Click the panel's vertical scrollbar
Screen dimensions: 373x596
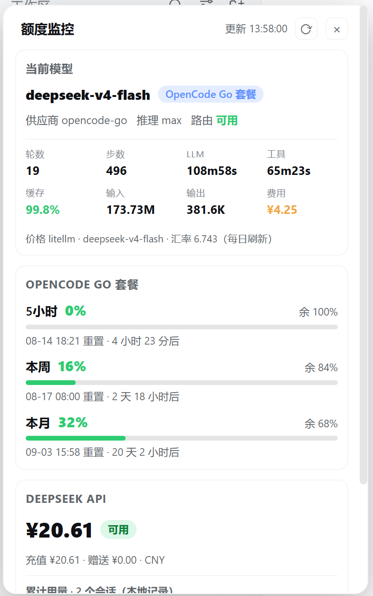pos(364,246)
